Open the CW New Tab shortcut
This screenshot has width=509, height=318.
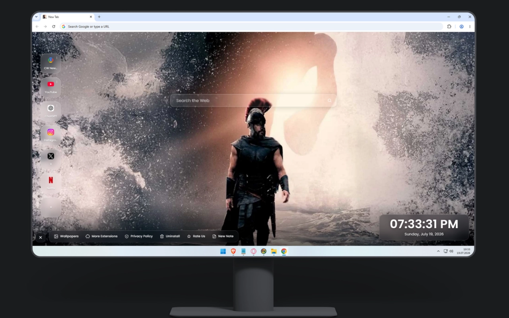(51, 64)
